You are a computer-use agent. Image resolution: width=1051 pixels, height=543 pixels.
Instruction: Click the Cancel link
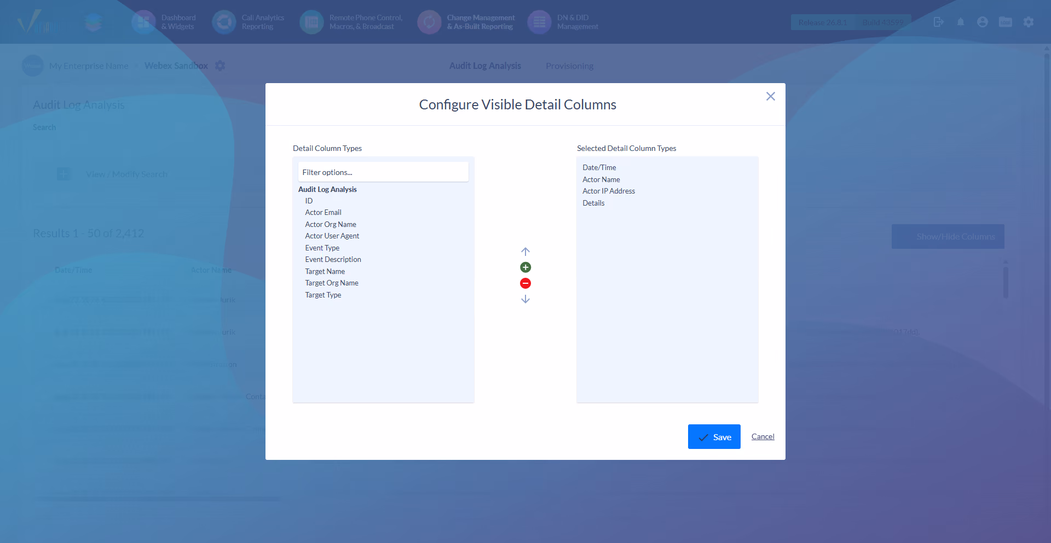point(763,436)
